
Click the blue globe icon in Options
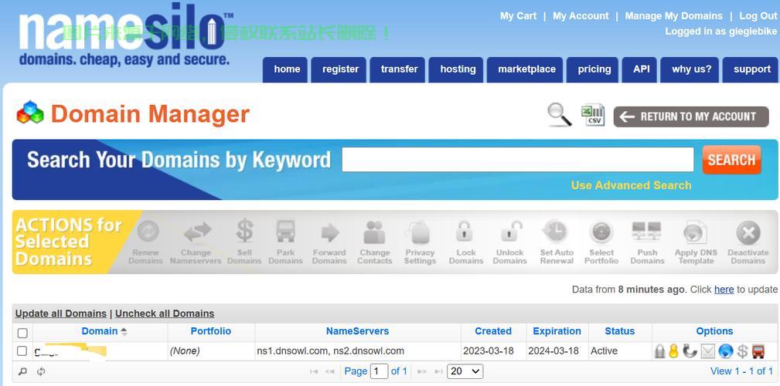click(726, 351)
